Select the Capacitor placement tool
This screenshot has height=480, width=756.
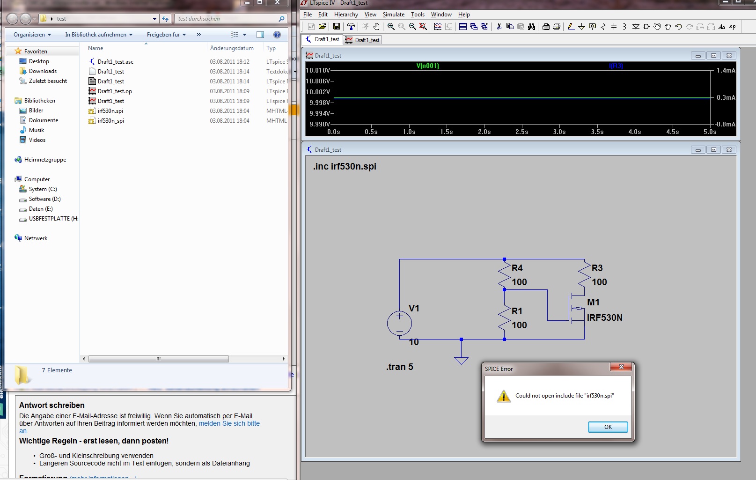tap(614, 27)
